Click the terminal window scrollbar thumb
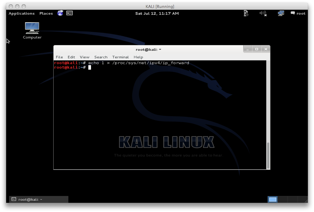Viewport: 314px width, 212px height. coord(268,155)
